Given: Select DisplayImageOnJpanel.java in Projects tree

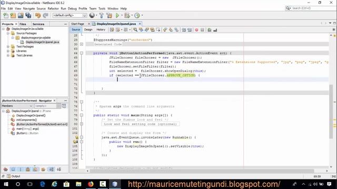Looking at the screenshot, I should click(42, 42).
